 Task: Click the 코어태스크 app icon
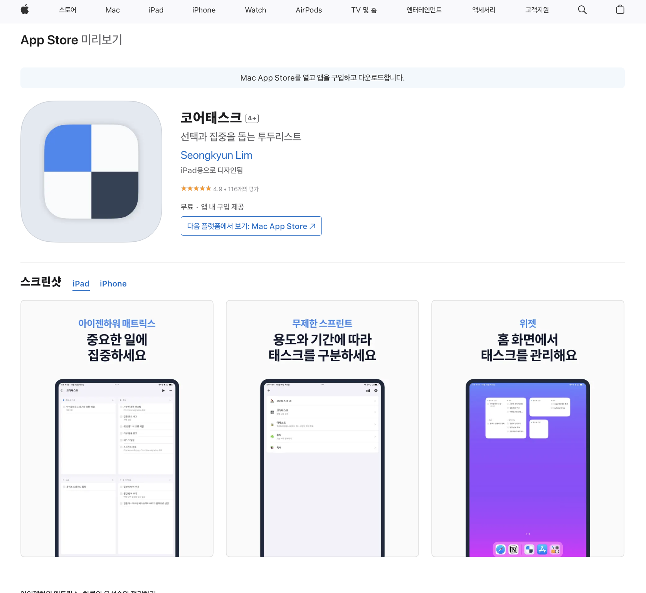coord(91,172)
